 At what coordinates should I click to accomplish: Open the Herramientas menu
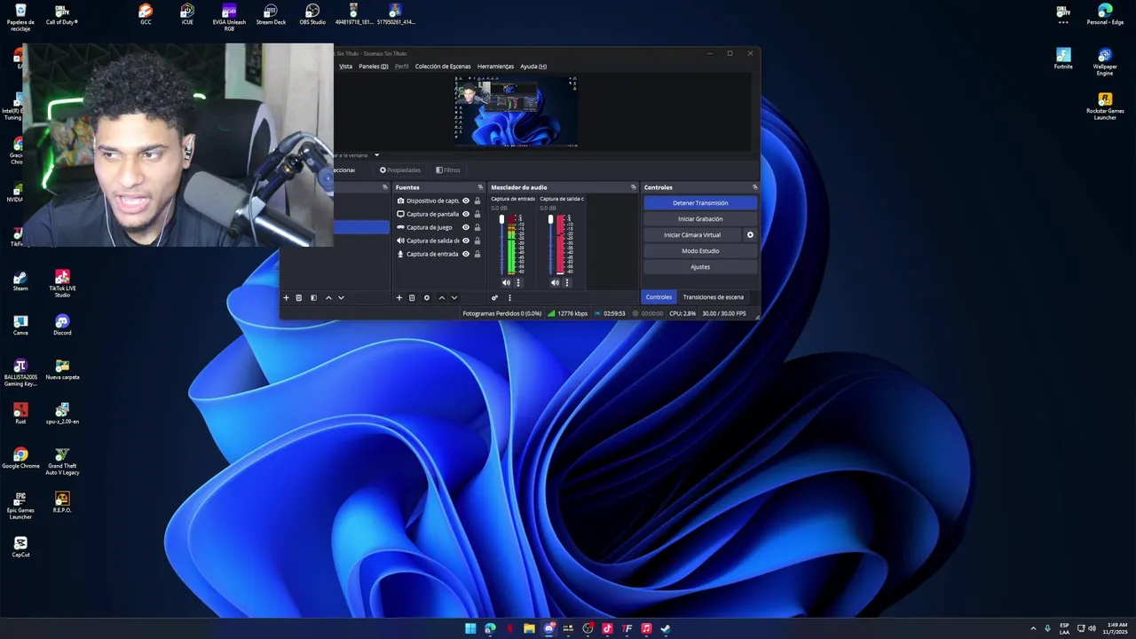tap(495, 67)
